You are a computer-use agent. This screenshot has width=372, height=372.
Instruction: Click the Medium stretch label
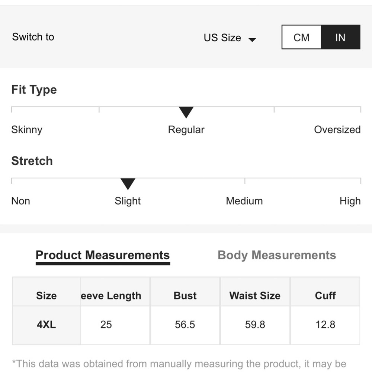click(x=244, y=201)
